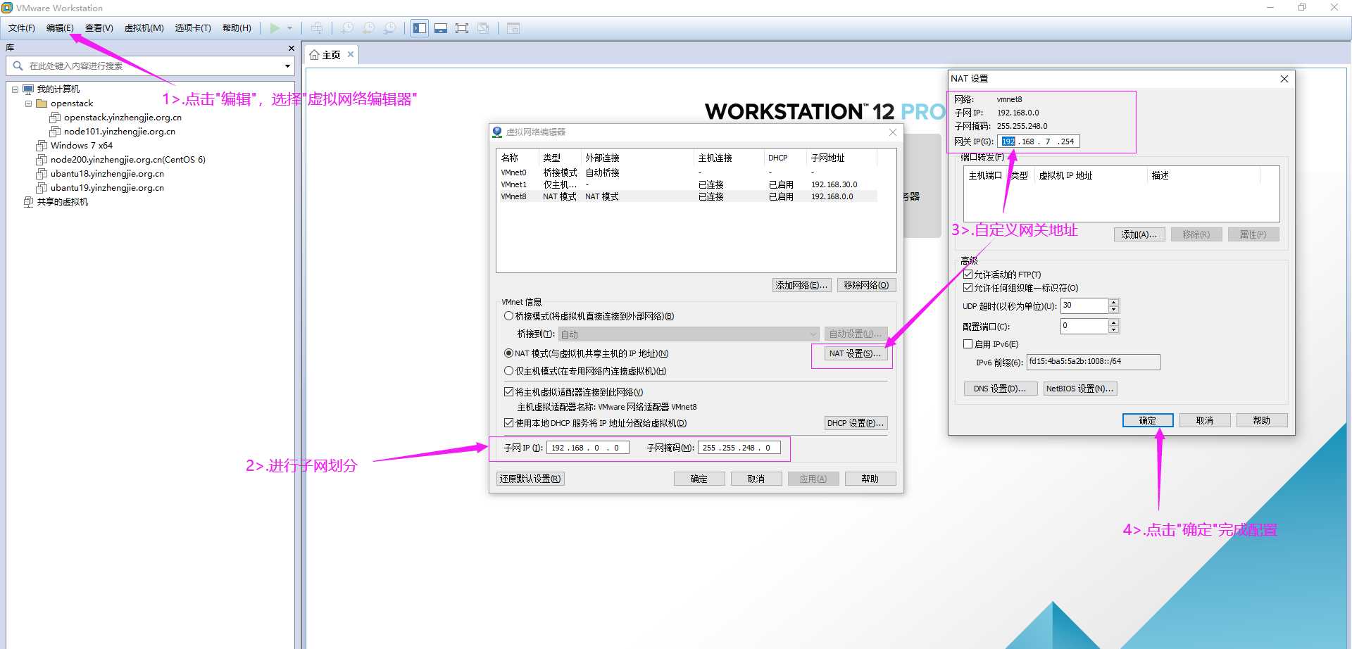Image resolution: width=1352 pixels, height=649 pixels.
Task: Click the 添加网络(E)... button
Action: pos(802,285)
